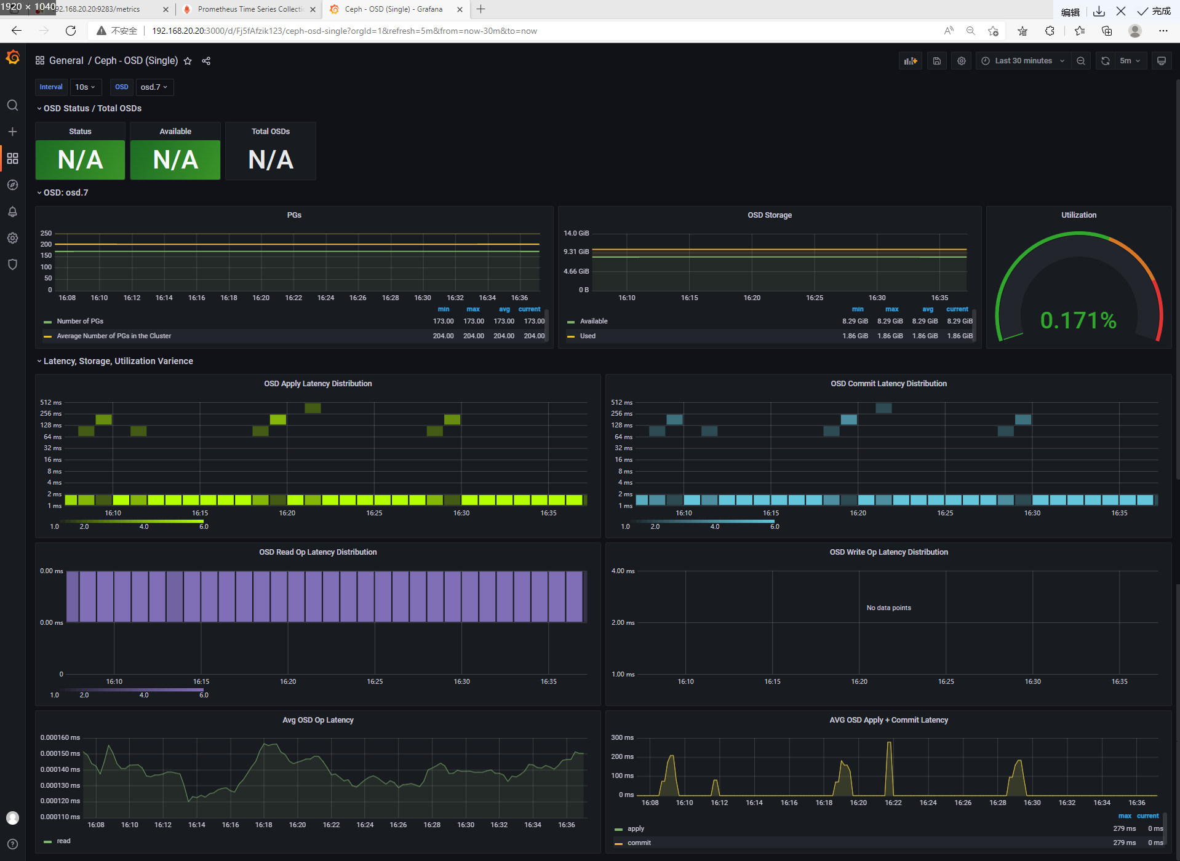Open the Last 30 minutes time picker
The width and height of the screenshot is (1180, 861).
coord(1023,61)
